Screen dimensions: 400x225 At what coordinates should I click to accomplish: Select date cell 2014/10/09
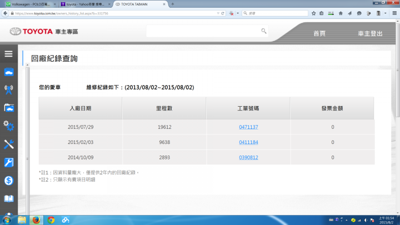tap(81, 158)
